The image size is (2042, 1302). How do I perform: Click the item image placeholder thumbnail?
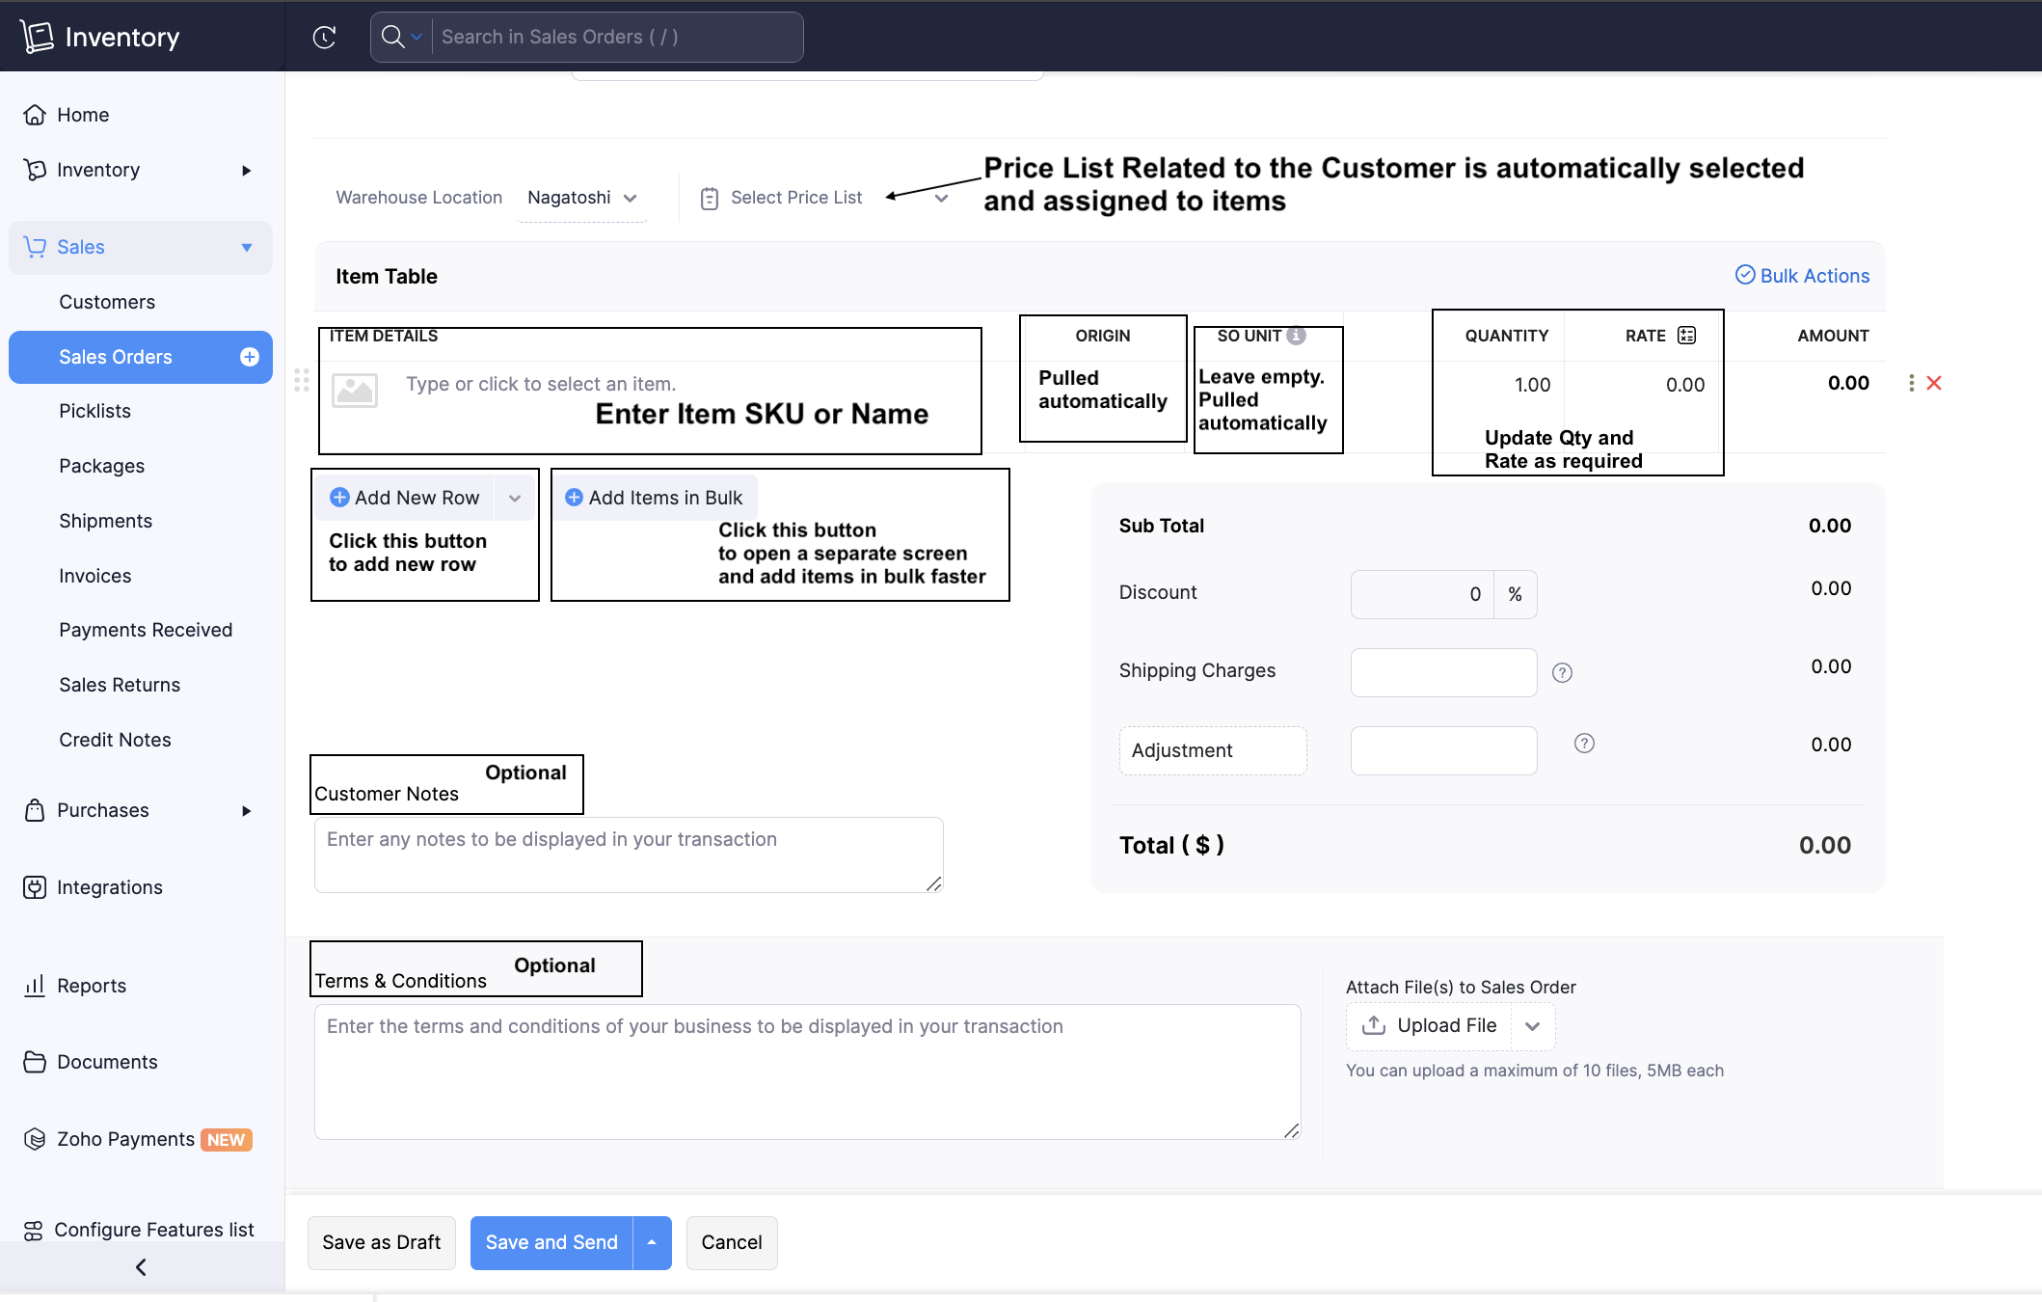(355, 391)
